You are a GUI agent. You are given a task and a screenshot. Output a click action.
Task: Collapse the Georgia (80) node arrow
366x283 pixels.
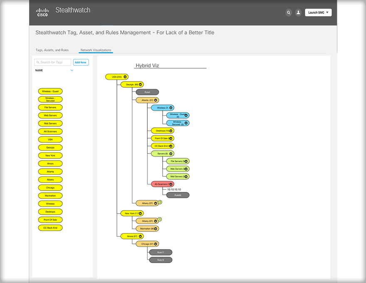140,84
